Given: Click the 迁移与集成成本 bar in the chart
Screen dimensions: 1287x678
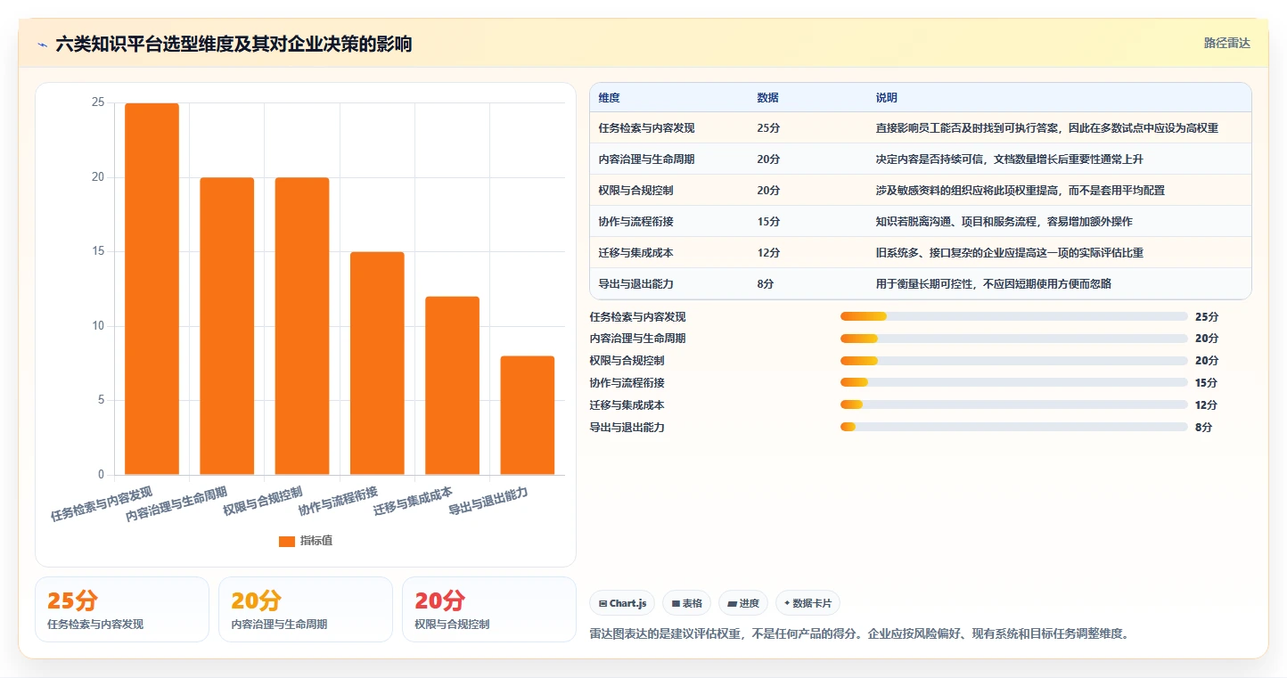Looking at the screenshot, I should point(452,386).
